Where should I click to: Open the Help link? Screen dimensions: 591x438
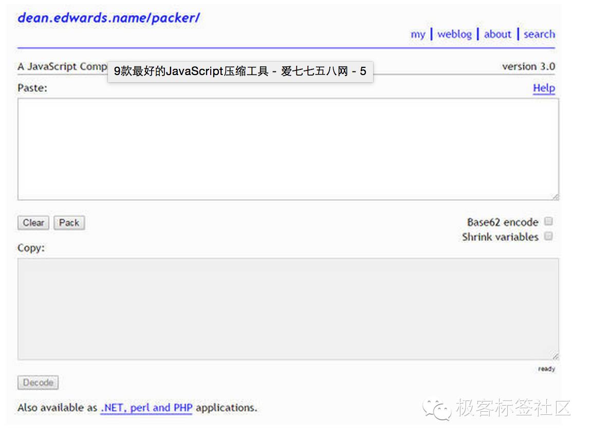pyautogui.click(x=544, y=88)
